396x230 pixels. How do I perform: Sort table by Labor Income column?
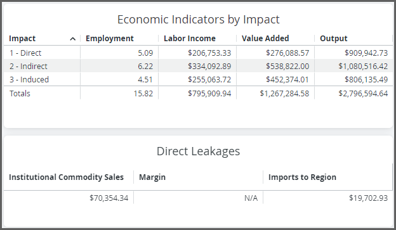pos(189,38)
